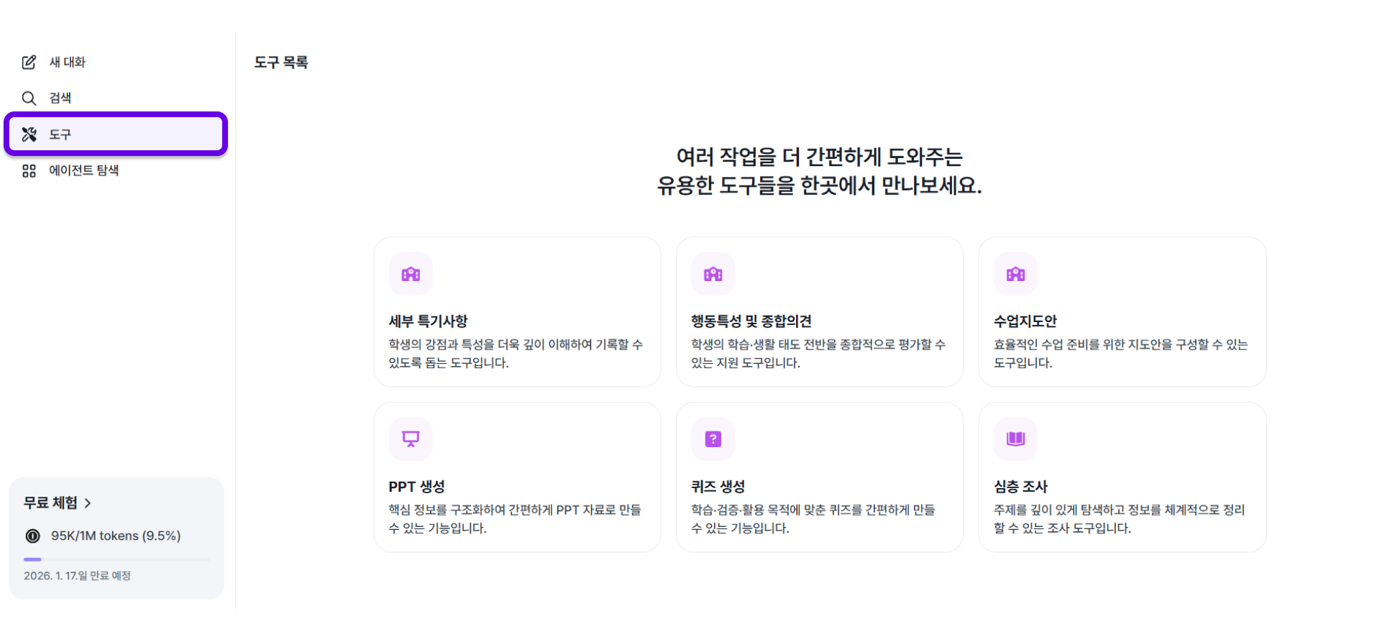Image resolution: width=1377 pixels, height=619 pixels.
Task: Click the agent explore grid icon
Action: click(29, 171)
